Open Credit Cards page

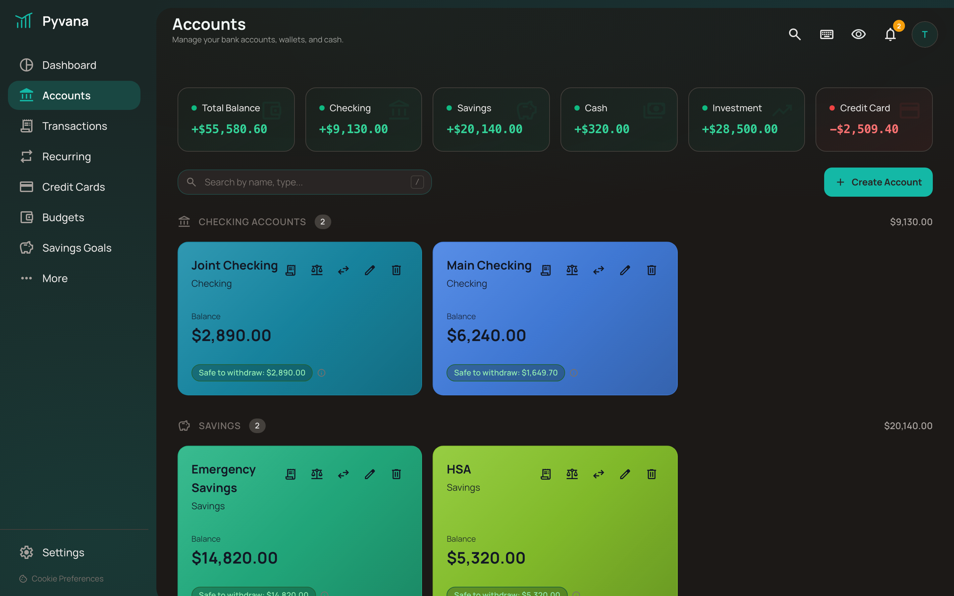[74, 187]
